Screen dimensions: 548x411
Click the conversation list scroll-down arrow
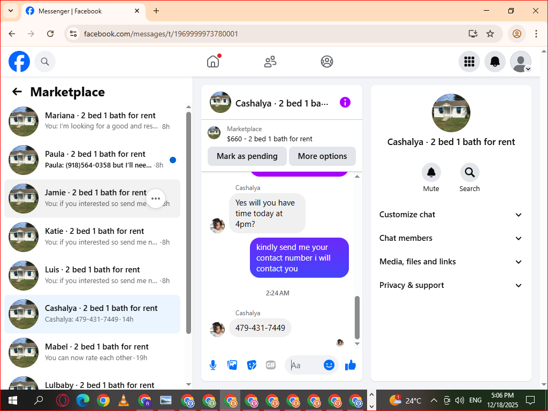tap(189, 384)
